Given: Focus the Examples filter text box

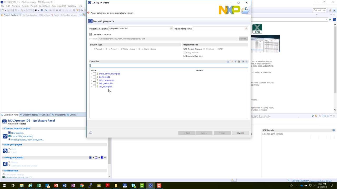Looking at the screenshot, I should (x=168, y=66).
